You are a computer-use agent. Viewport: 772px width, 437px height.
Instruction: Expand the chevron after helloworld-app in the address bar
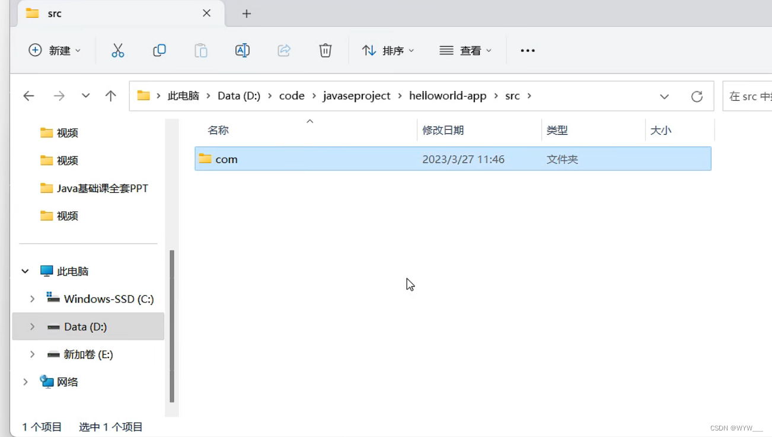(x=496, y=95)
